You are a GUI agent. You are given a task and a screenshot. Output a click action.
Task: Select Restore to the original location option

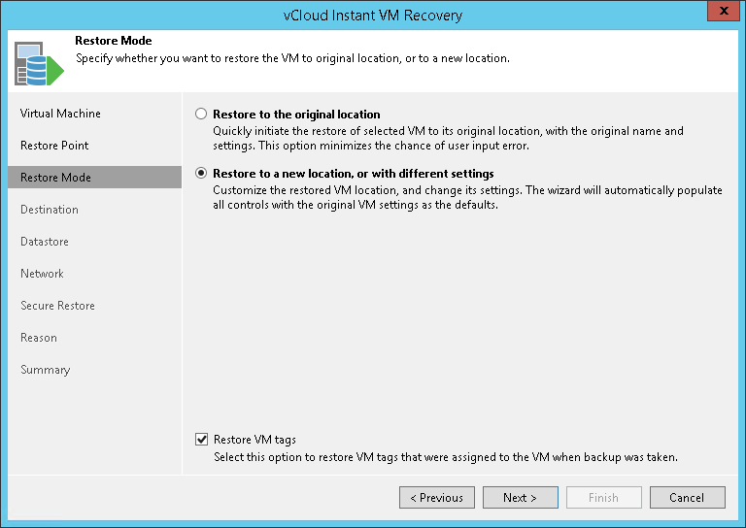[202, 115]
